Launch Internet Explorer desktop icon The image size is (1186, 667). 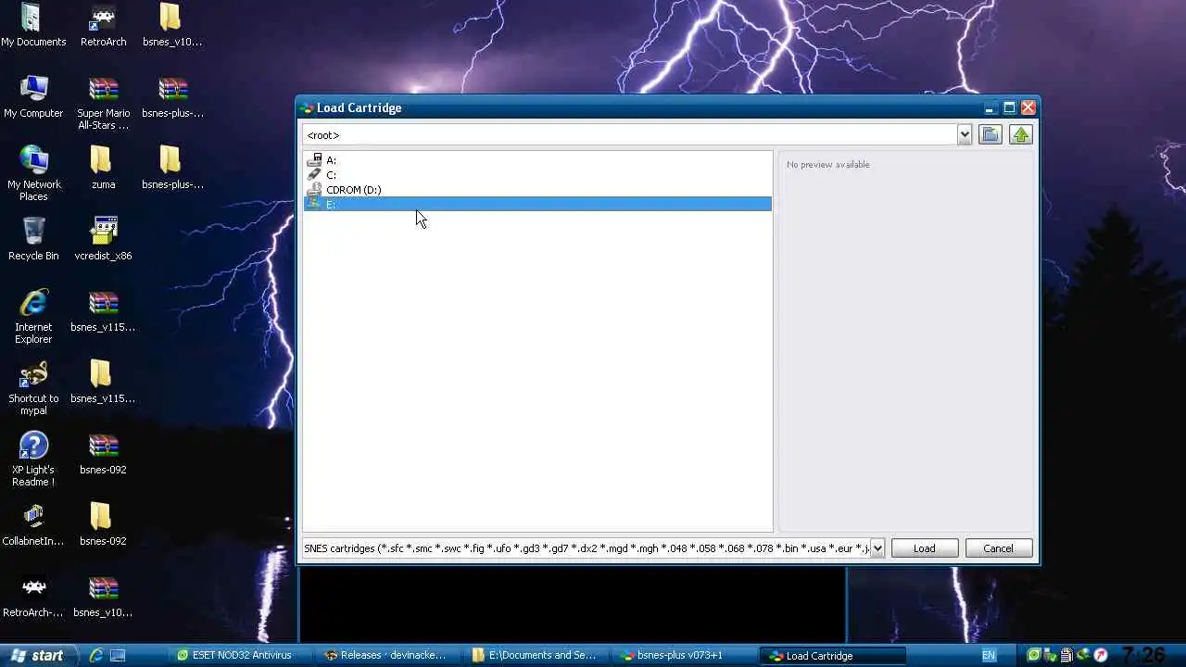(33, 317)
